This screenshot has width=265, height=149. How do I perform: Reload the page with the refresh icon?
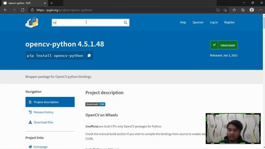pos(22,10)
